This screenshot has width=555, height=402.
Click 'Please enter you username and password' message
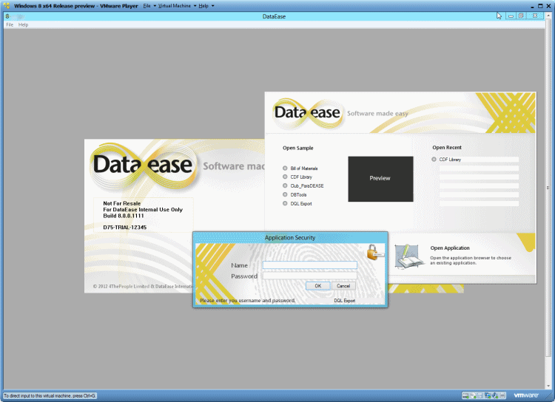click(247, 301)
